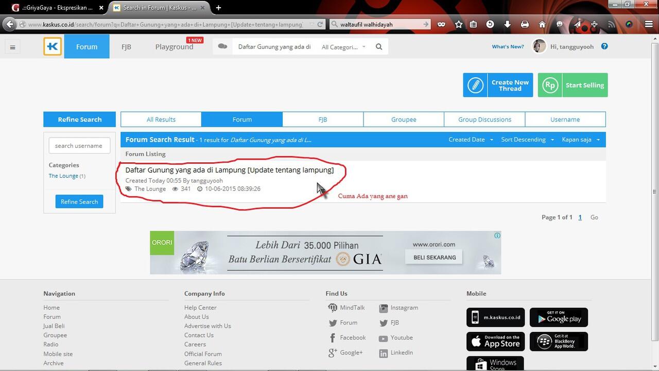Click the site search text field
Screen dimensions: 659x371
(x=275, y=46)
